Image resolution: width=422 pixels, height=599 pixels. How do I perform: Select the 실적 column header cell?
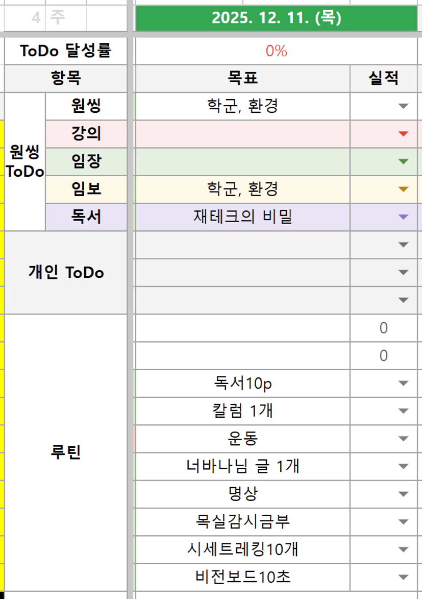(384, 78)
